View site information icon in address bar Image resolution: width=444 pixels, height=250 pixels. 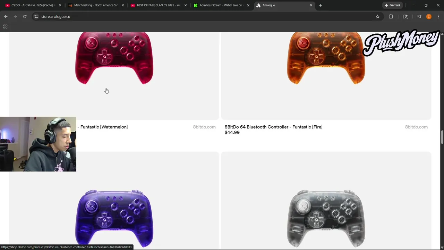click(x=36, y=16)
